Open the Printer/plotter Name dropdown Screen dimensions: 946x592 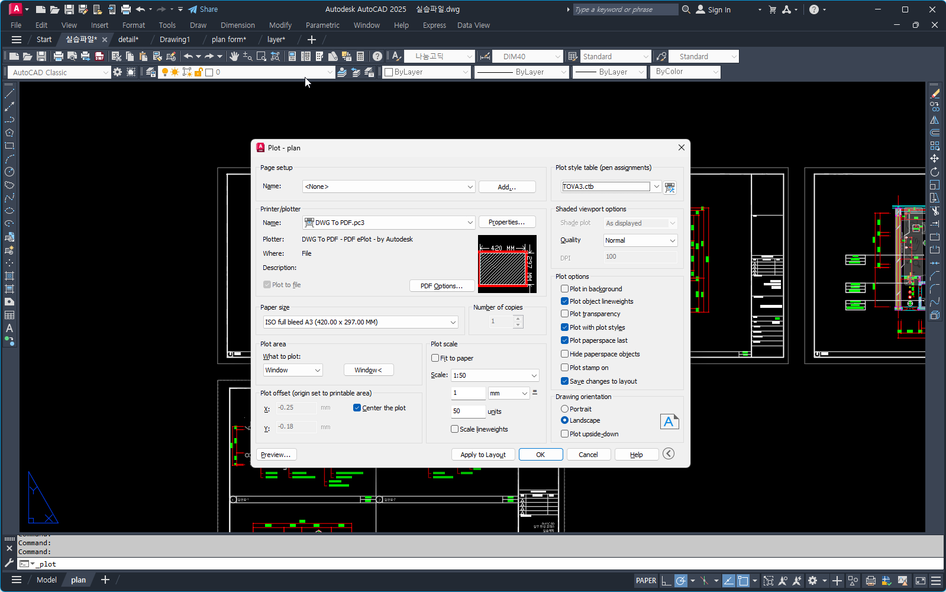389,223
